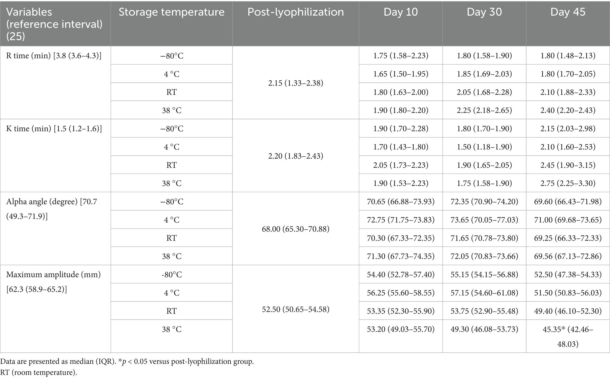
Task: Select the 52.50 (50.65–54.58) post-lyophilization cell
Action: [296, 309]
